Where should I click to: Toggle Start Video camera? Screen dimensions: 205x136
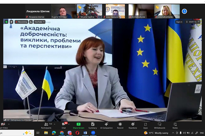coord(3,125)
